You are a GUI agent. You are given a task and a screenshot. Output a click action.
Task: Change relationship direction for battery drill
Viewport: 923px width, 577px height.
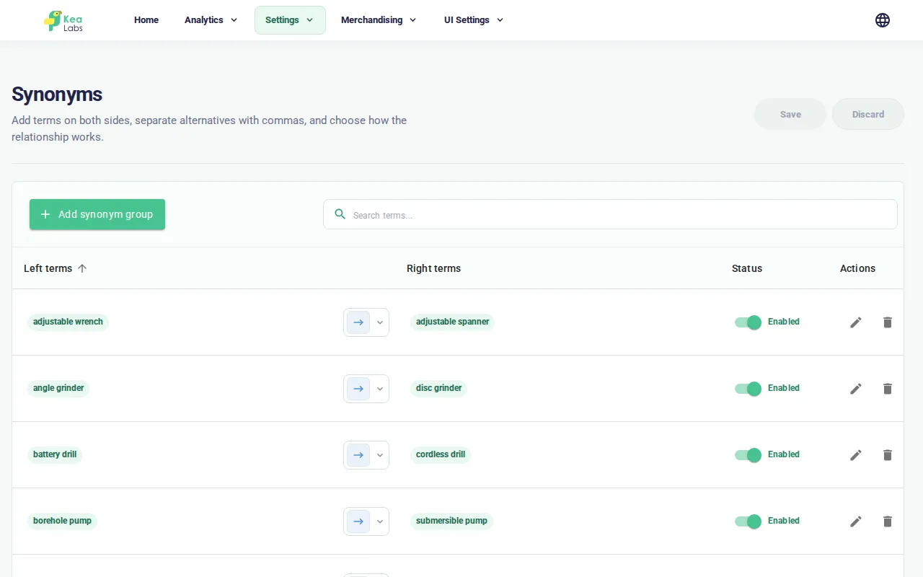pyautogui.click(x=366, y=455)
